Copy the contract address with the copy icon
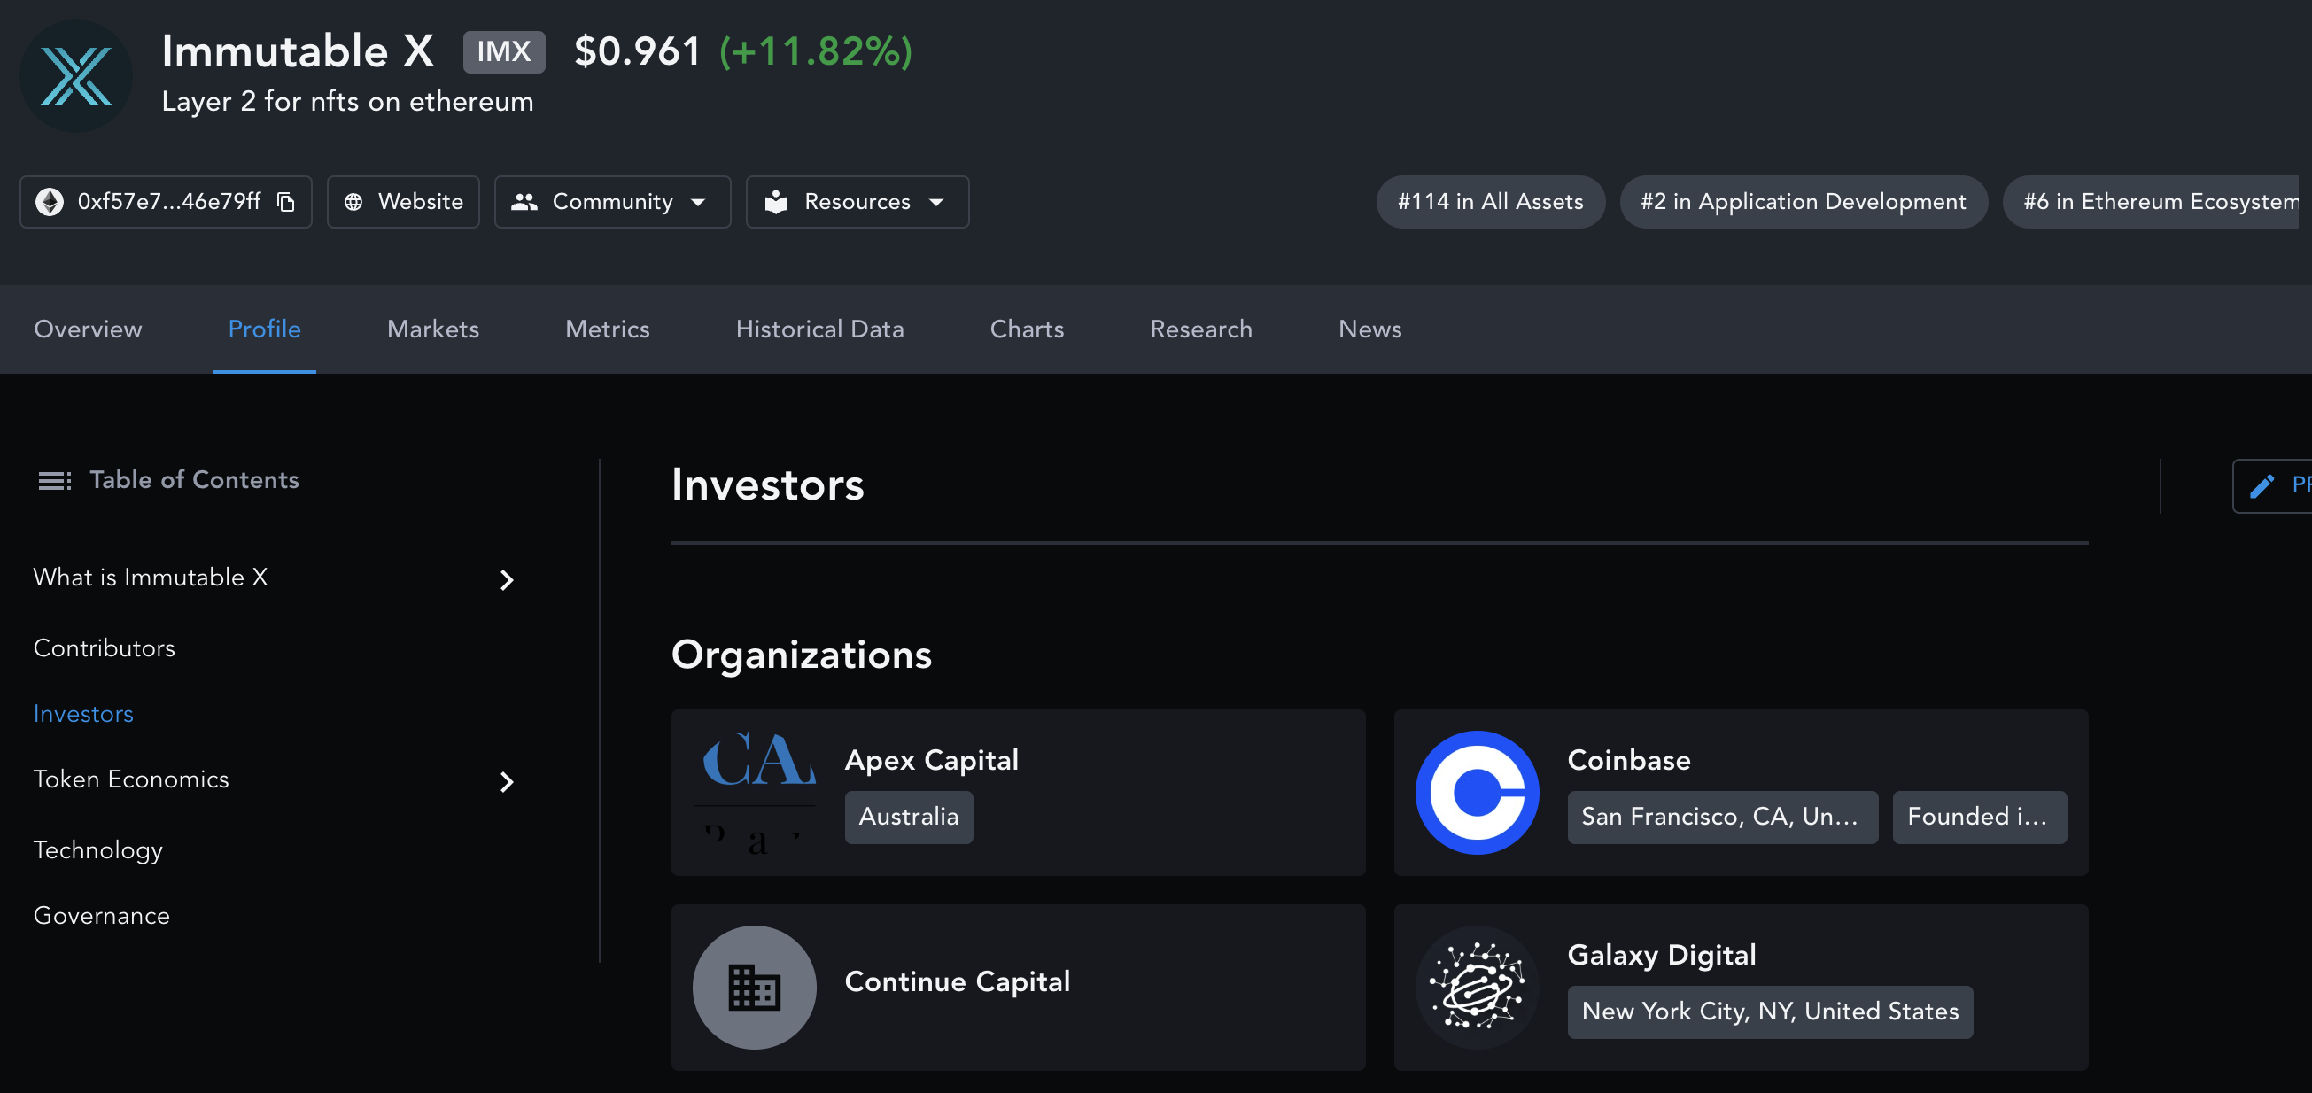 pyautogui.click(x=285, y=202)
